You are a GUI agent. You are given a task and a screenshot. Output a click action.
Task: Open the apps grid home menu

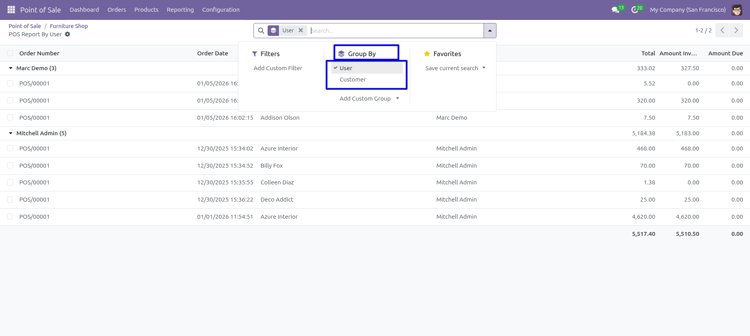pos(11,10)
